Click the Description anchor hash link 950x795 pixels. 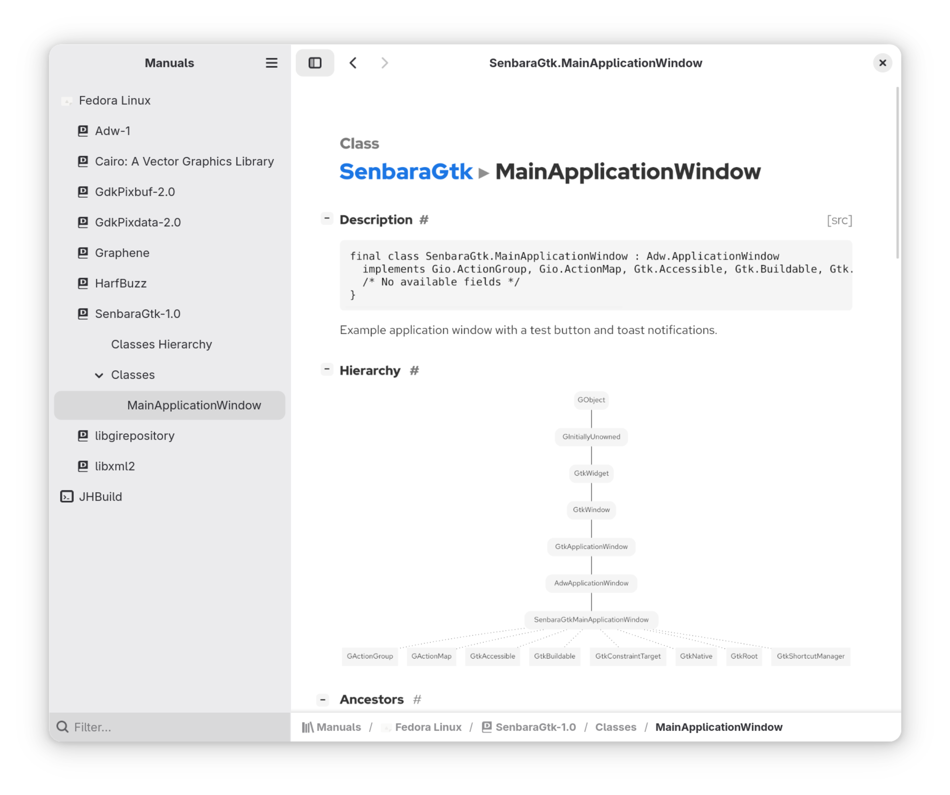click(x=424, y=220)
